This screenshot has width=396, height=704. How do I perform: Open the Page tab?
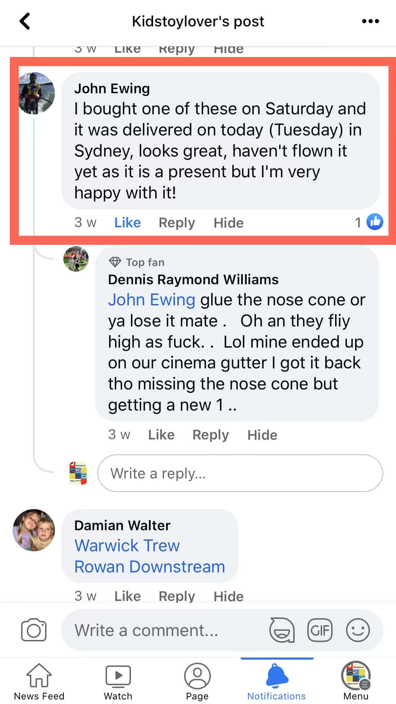tap(197, 681)
